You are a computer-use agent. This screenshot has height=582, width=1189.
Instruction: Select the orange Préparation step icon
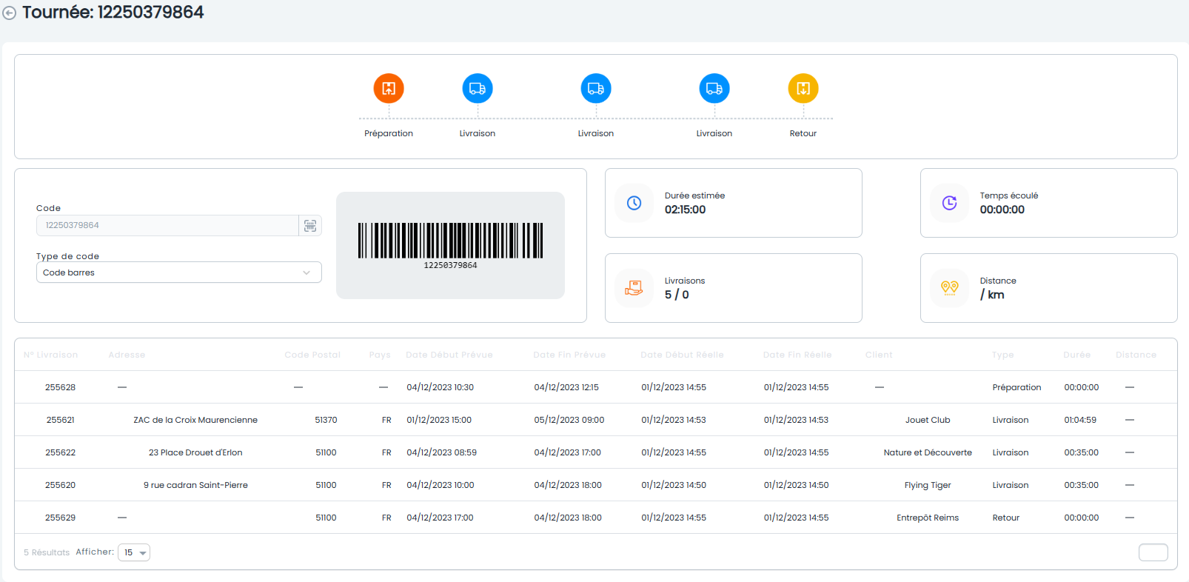tap(389, 89)
